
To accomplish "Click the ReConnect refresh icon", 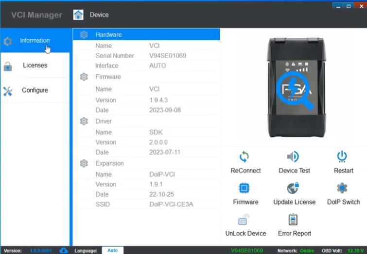I will [244, 157].
